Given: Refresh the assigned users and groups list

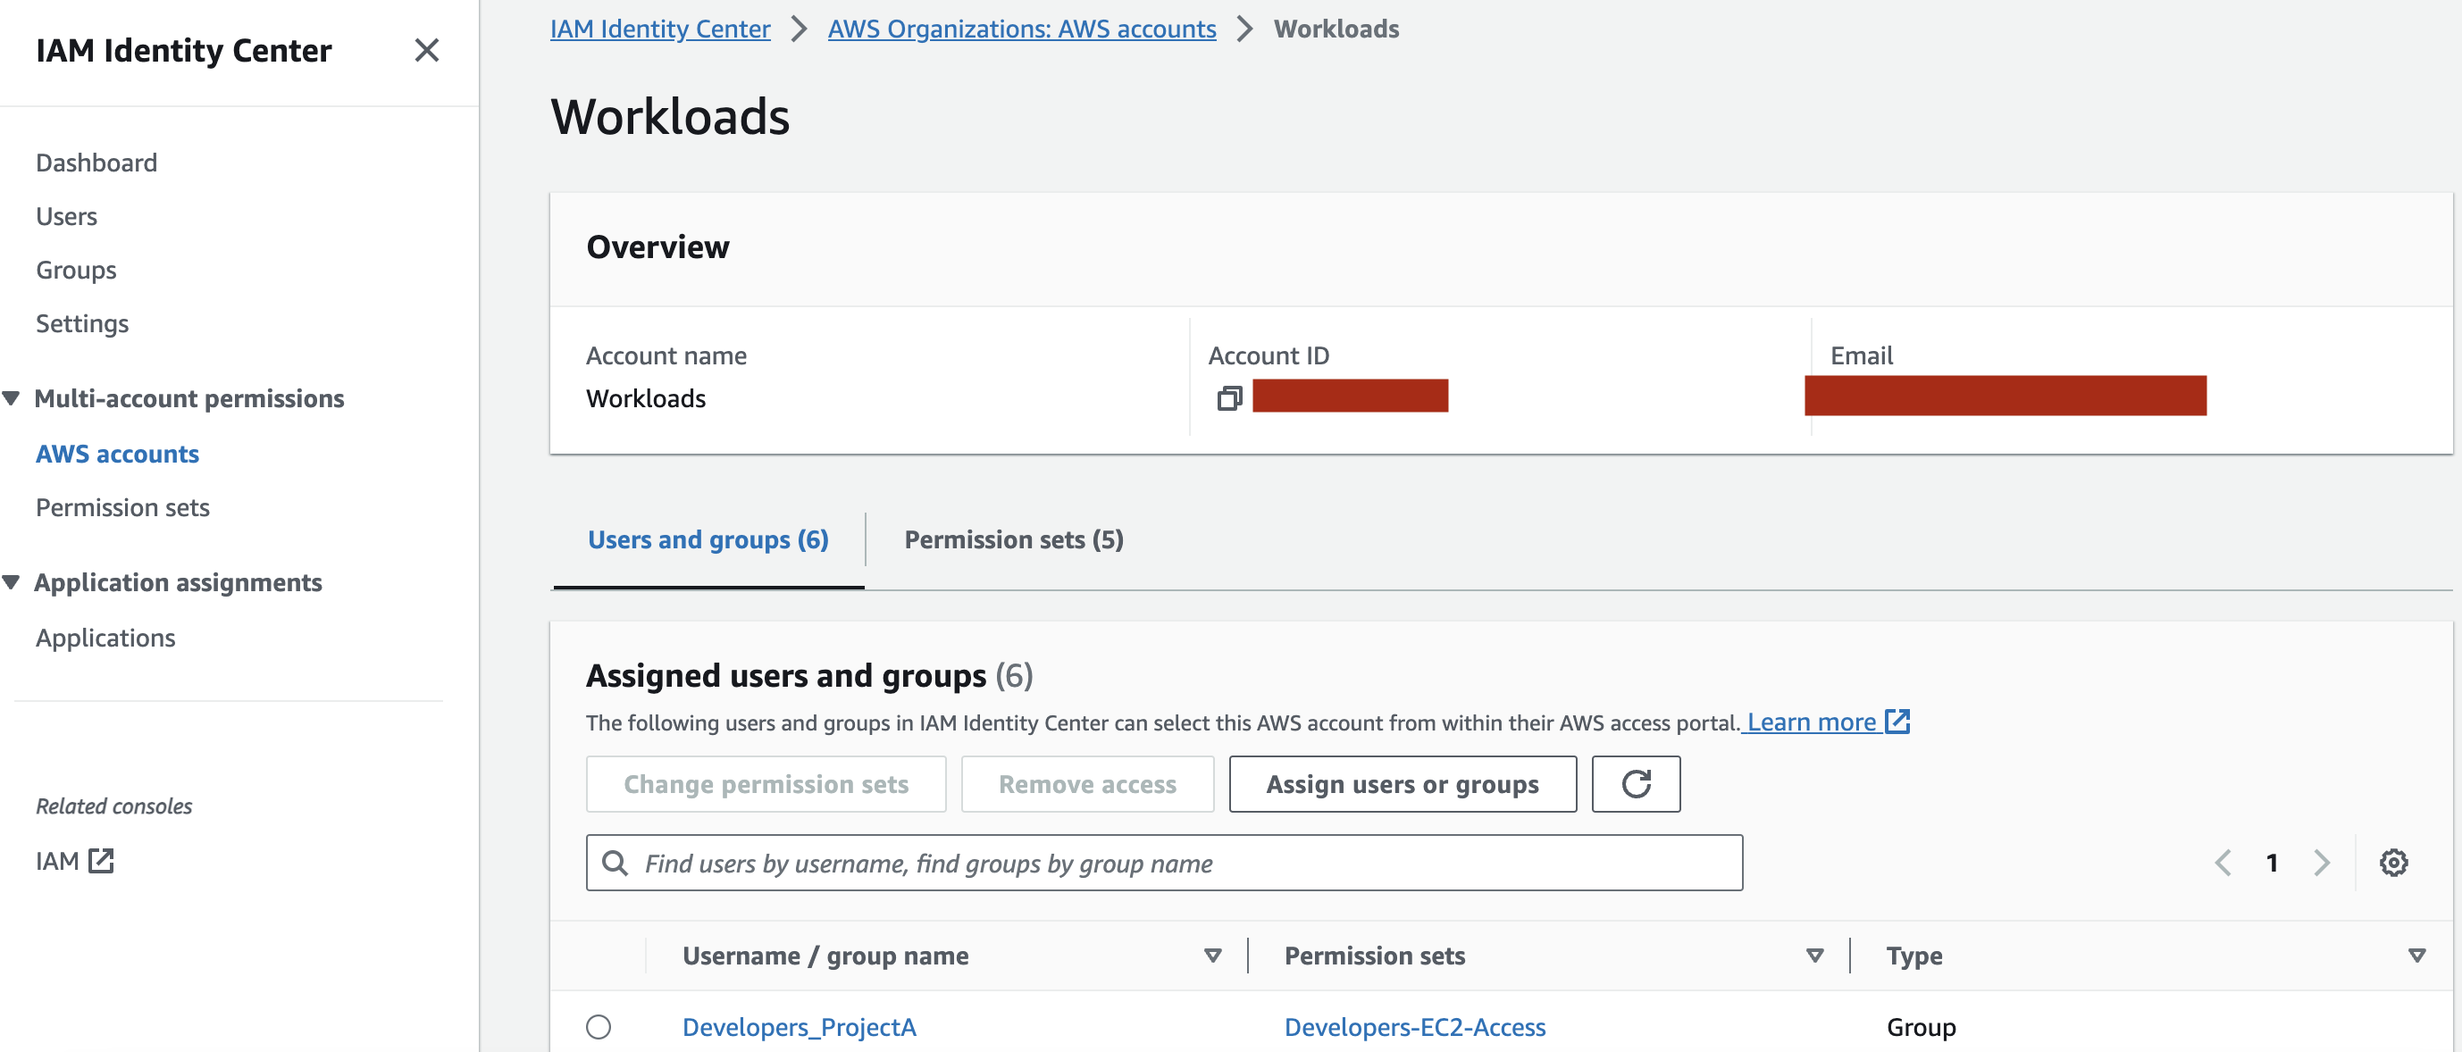Looking at the screenshot, I should [1636, 783].
